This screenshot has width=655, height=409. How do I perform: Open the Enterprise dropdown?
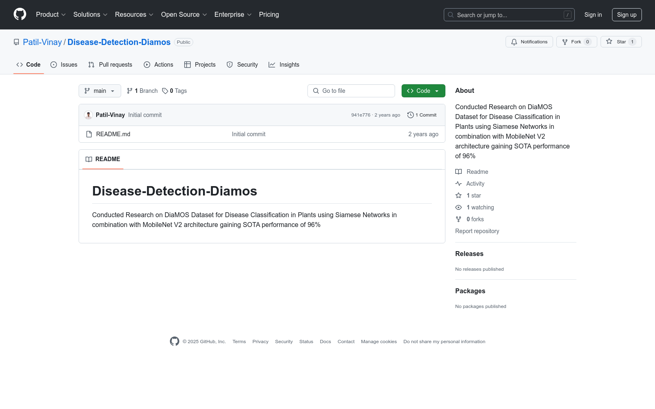(233, 14)
